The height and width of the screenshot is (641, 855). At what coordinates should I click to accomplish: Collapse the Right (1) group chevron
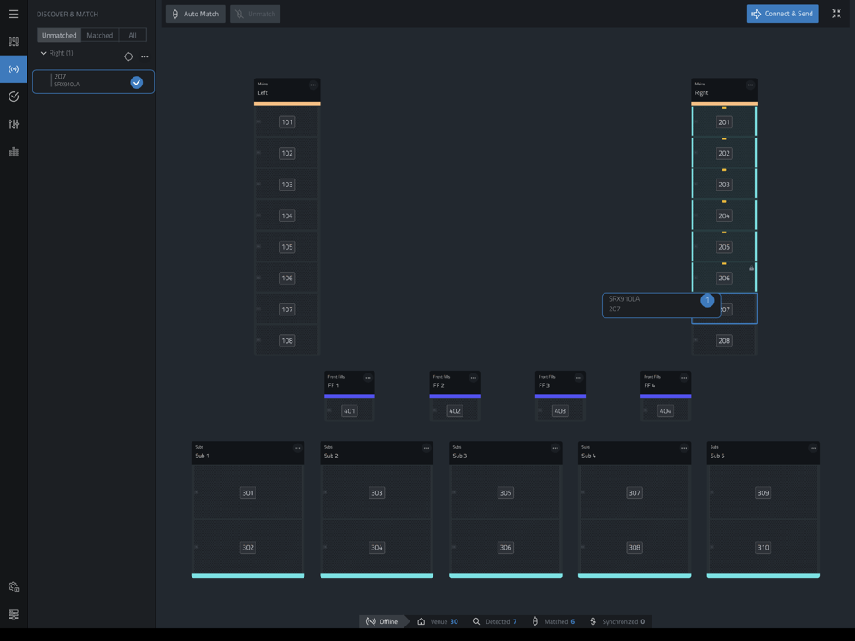click(x=44, y=53)
